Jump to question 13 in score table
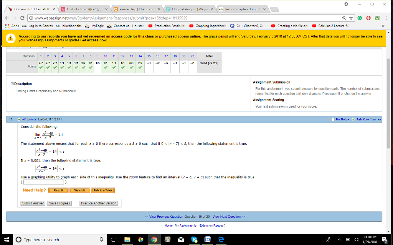393x245 pixels. 131,56
